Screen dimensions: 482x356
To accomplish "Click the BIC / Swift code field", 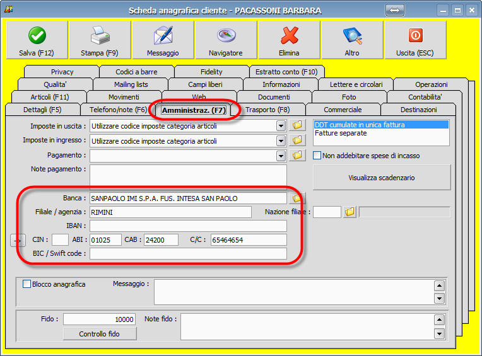I will 188,254.
